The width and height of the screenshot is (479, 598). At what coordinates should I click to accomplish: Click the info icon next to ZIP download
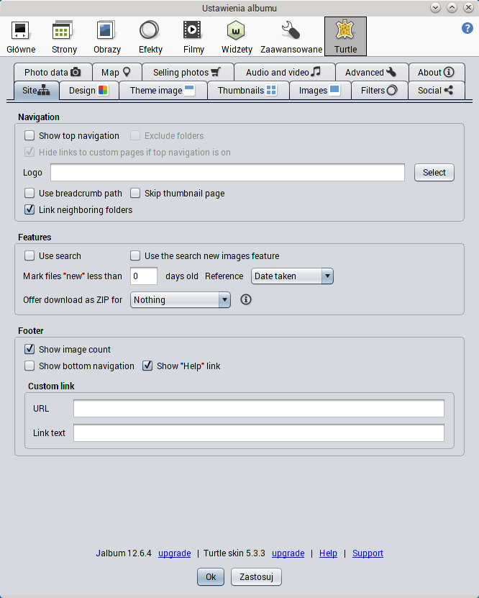click(246, 300)
